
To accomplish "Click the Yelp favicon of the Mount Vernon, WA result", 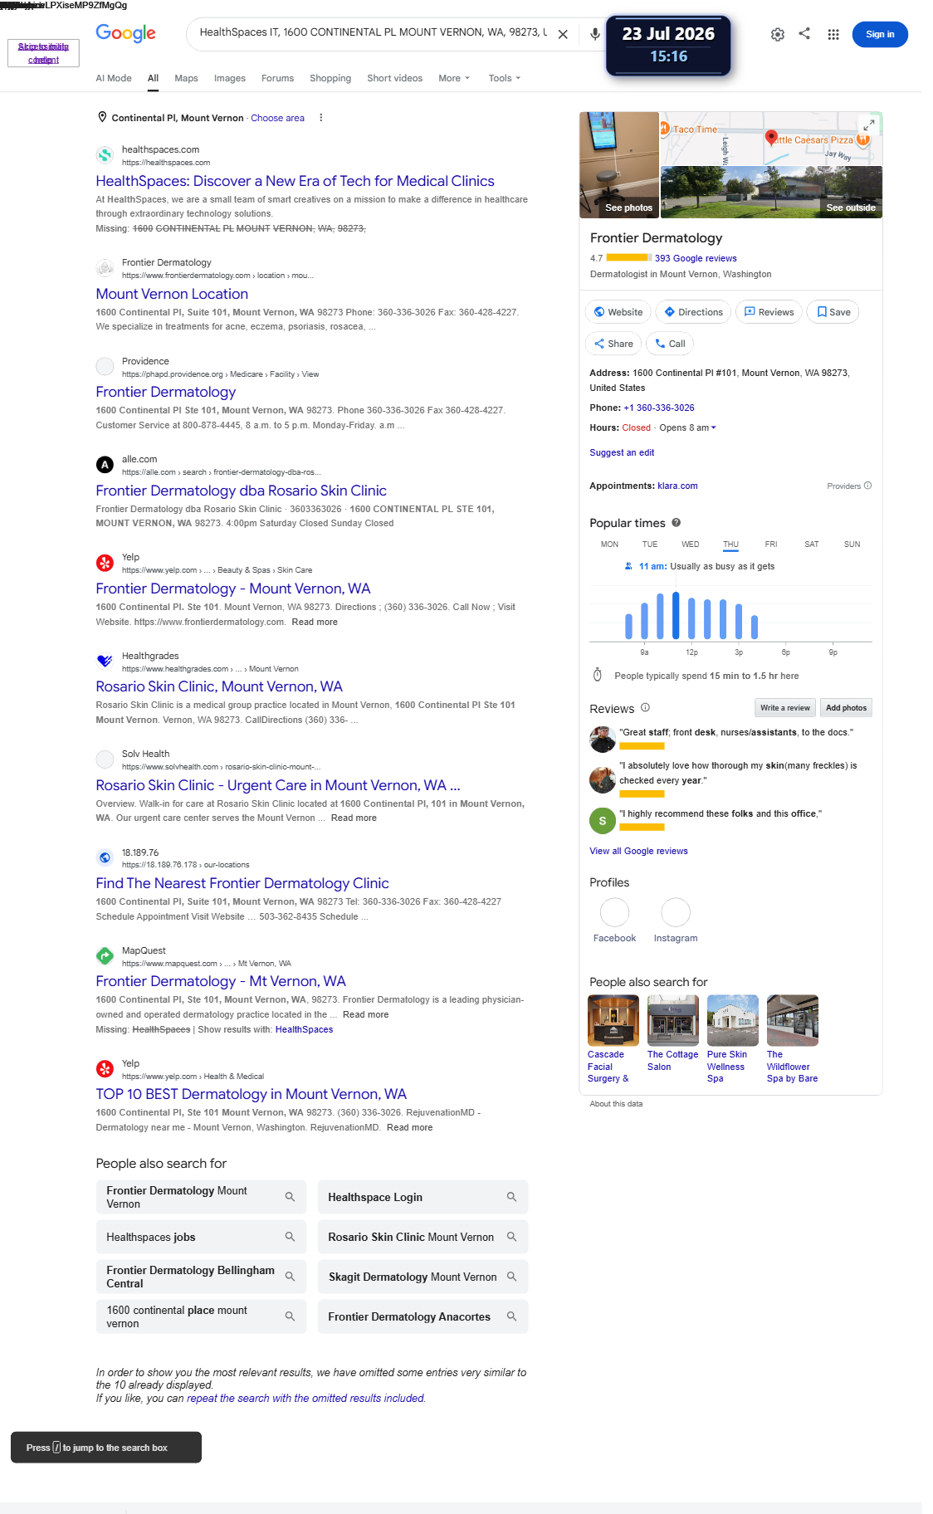I will (x=105, y=563).
